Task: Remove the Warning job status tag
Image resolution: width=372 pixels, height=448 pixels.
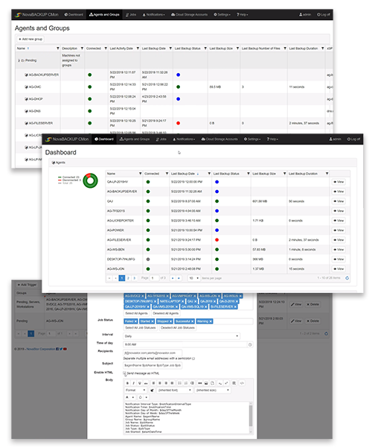Action: pos(211,321)
